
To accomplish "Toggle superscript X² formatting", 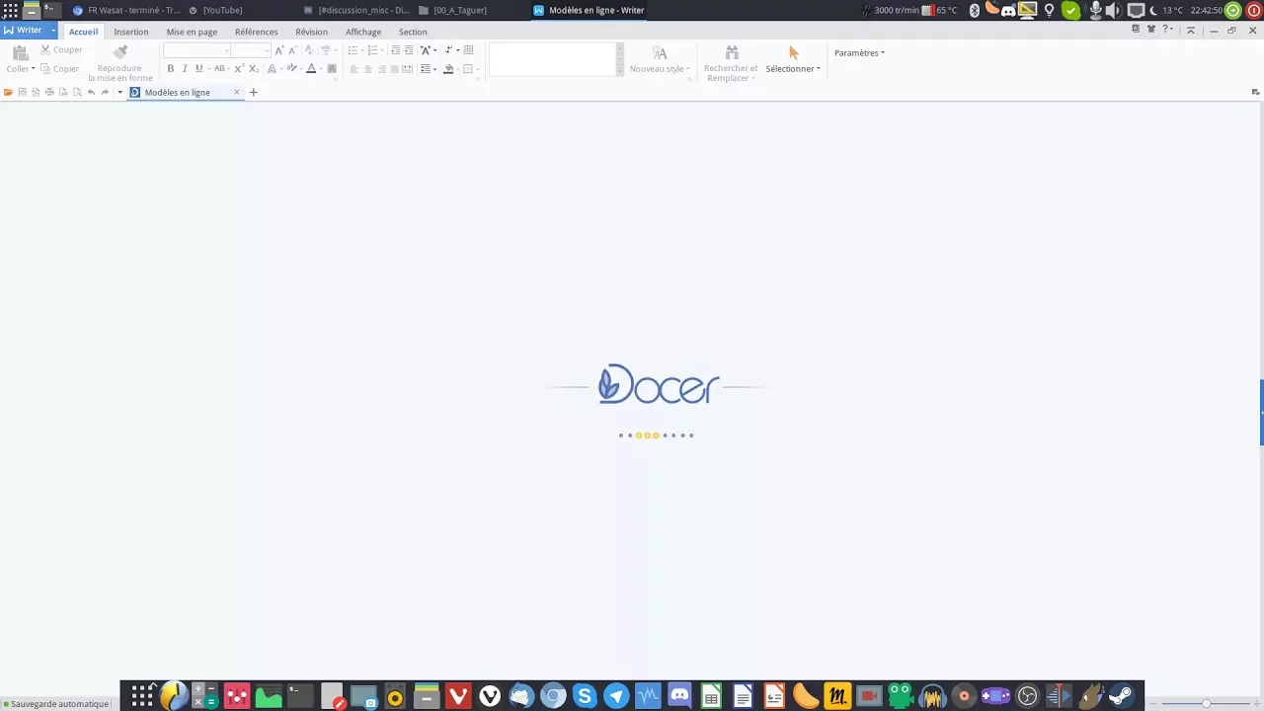I will click(239, 69).
